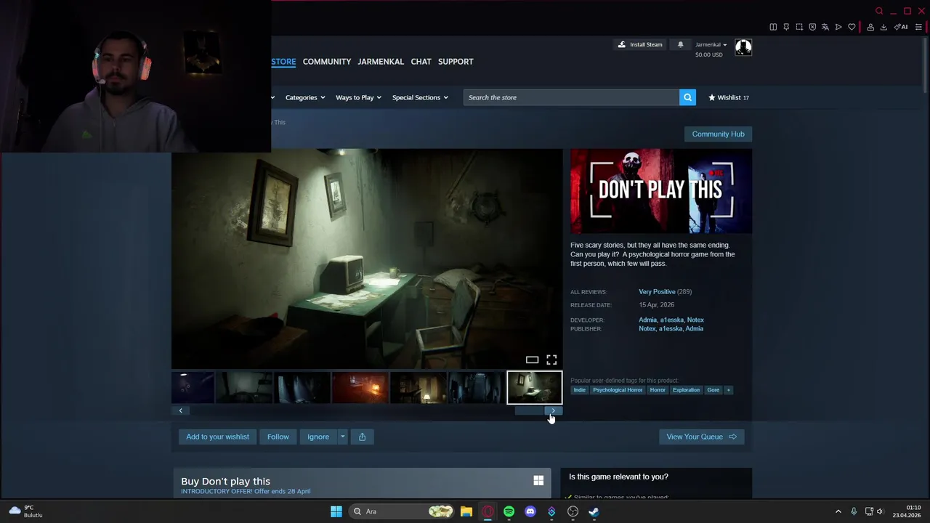Viewport: 930px width, 523px height.
Task: Click the plus button to add tags
Action: pyautogui.click(x=728, y=390)
